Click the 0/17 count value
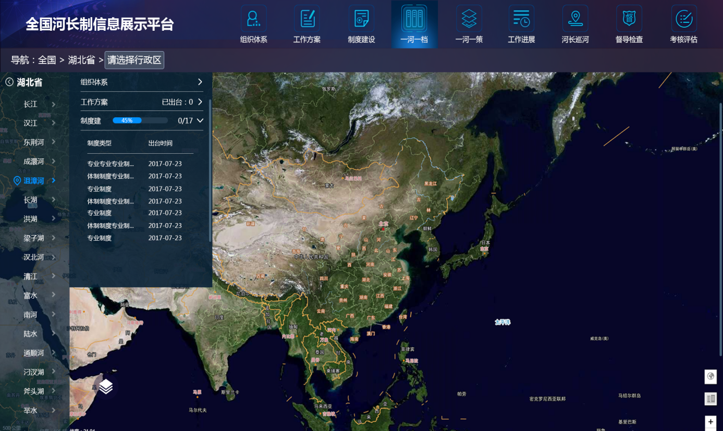The image size is (723, 431). pos(185,120)
